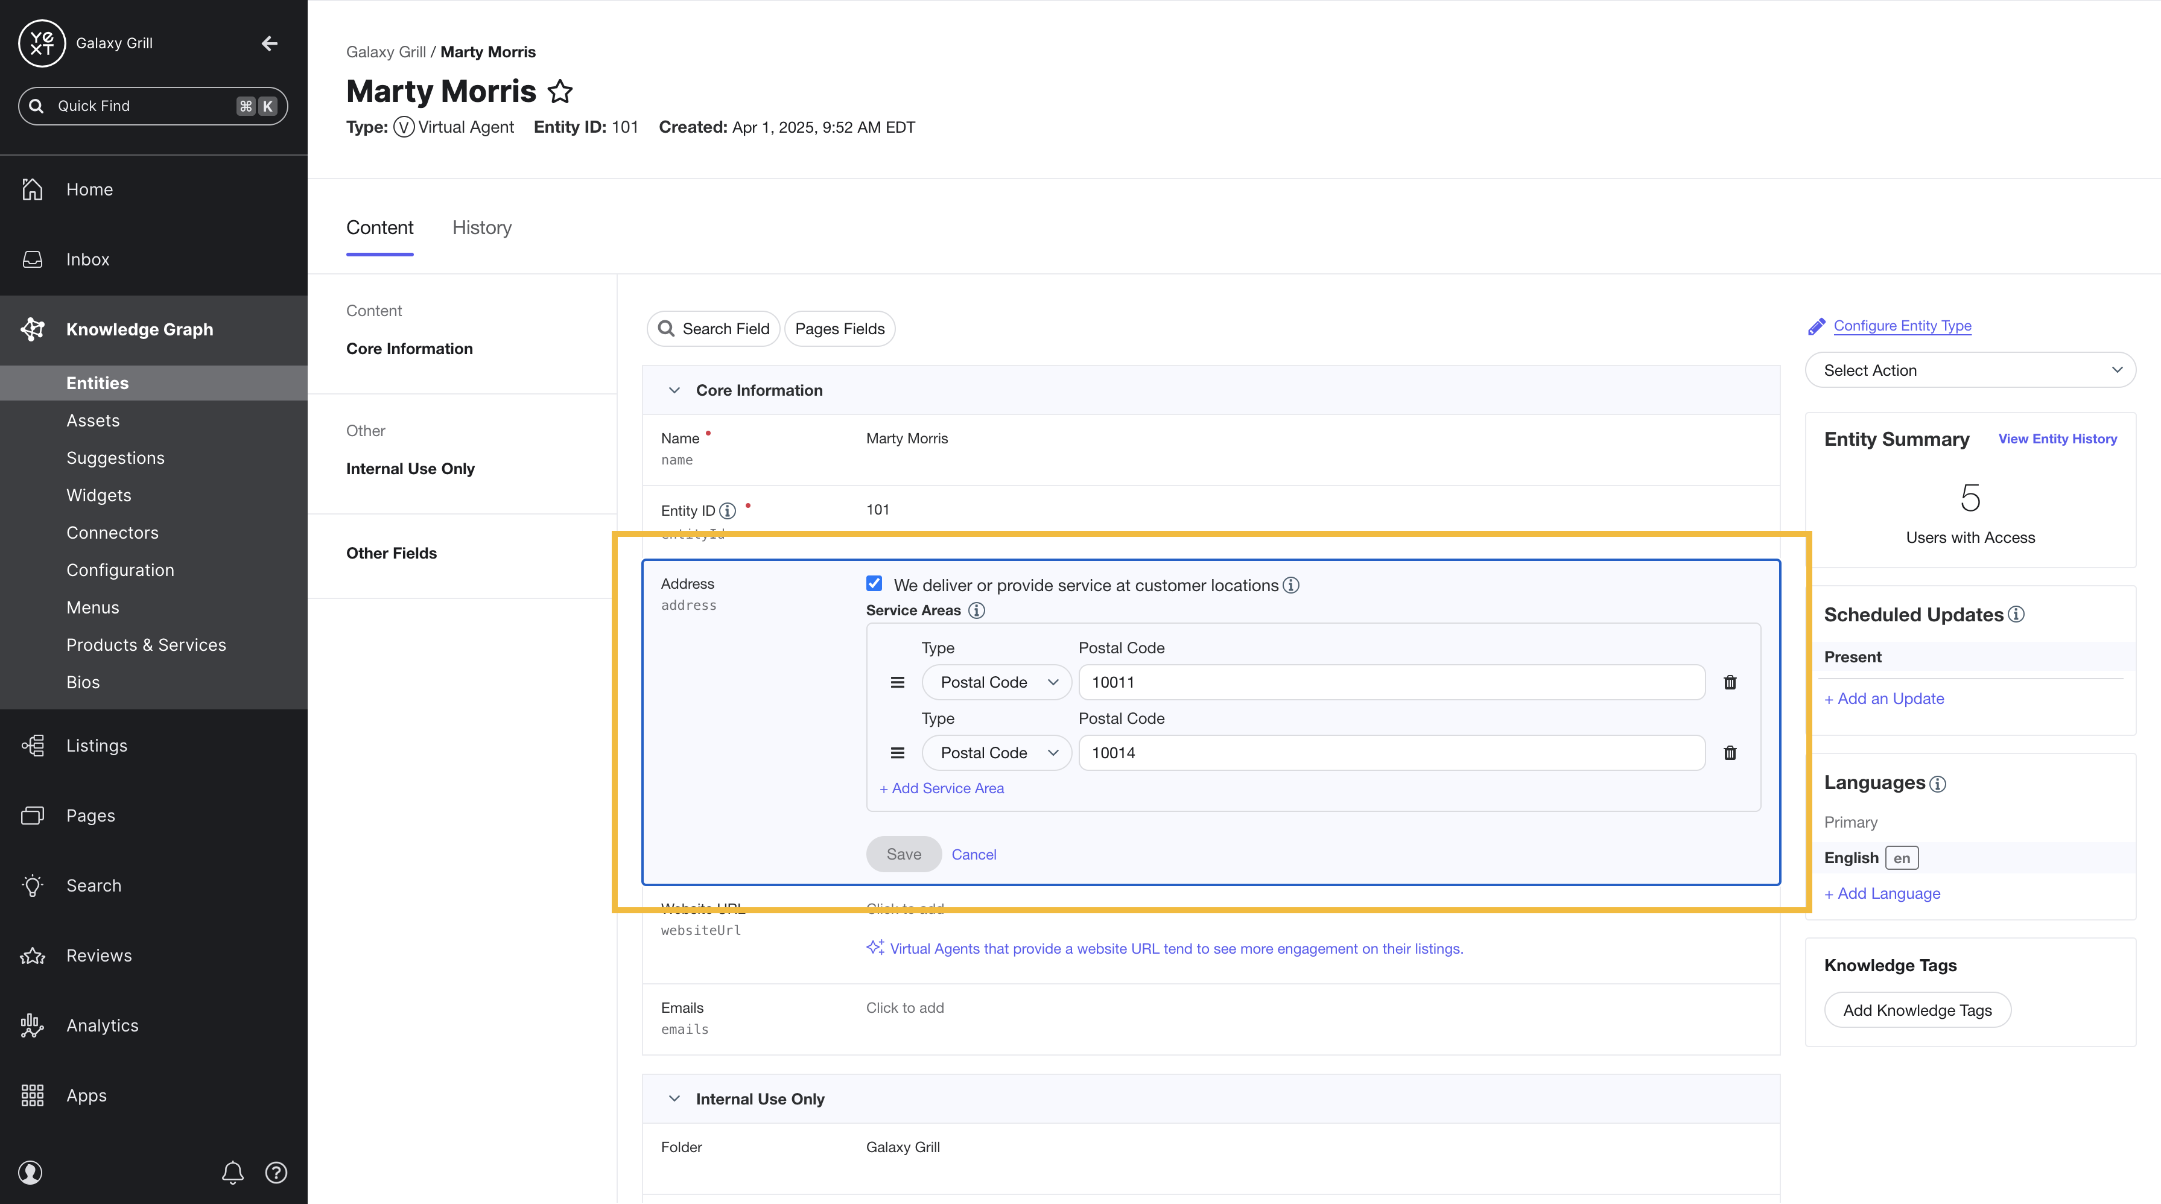Click the notifications bell icon
This screenshot has height=1204, width=2161.
(232, 1172)
